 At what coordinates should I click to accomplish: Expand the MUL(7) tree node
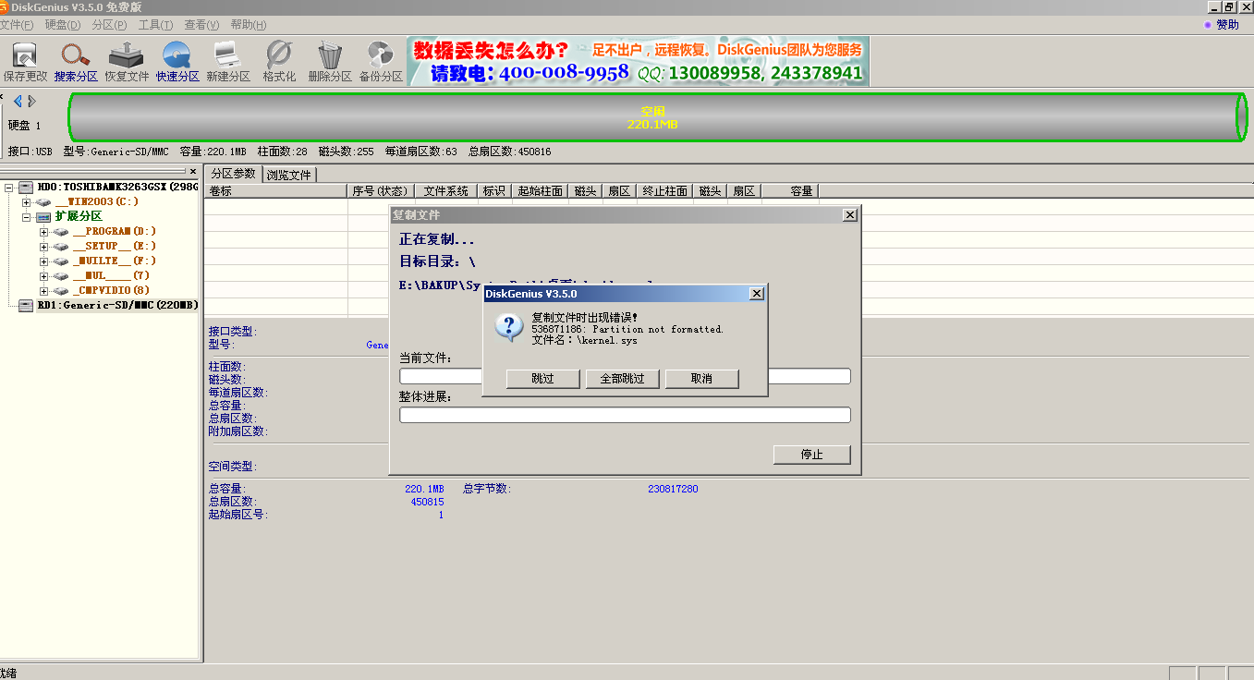coord(43,276)
